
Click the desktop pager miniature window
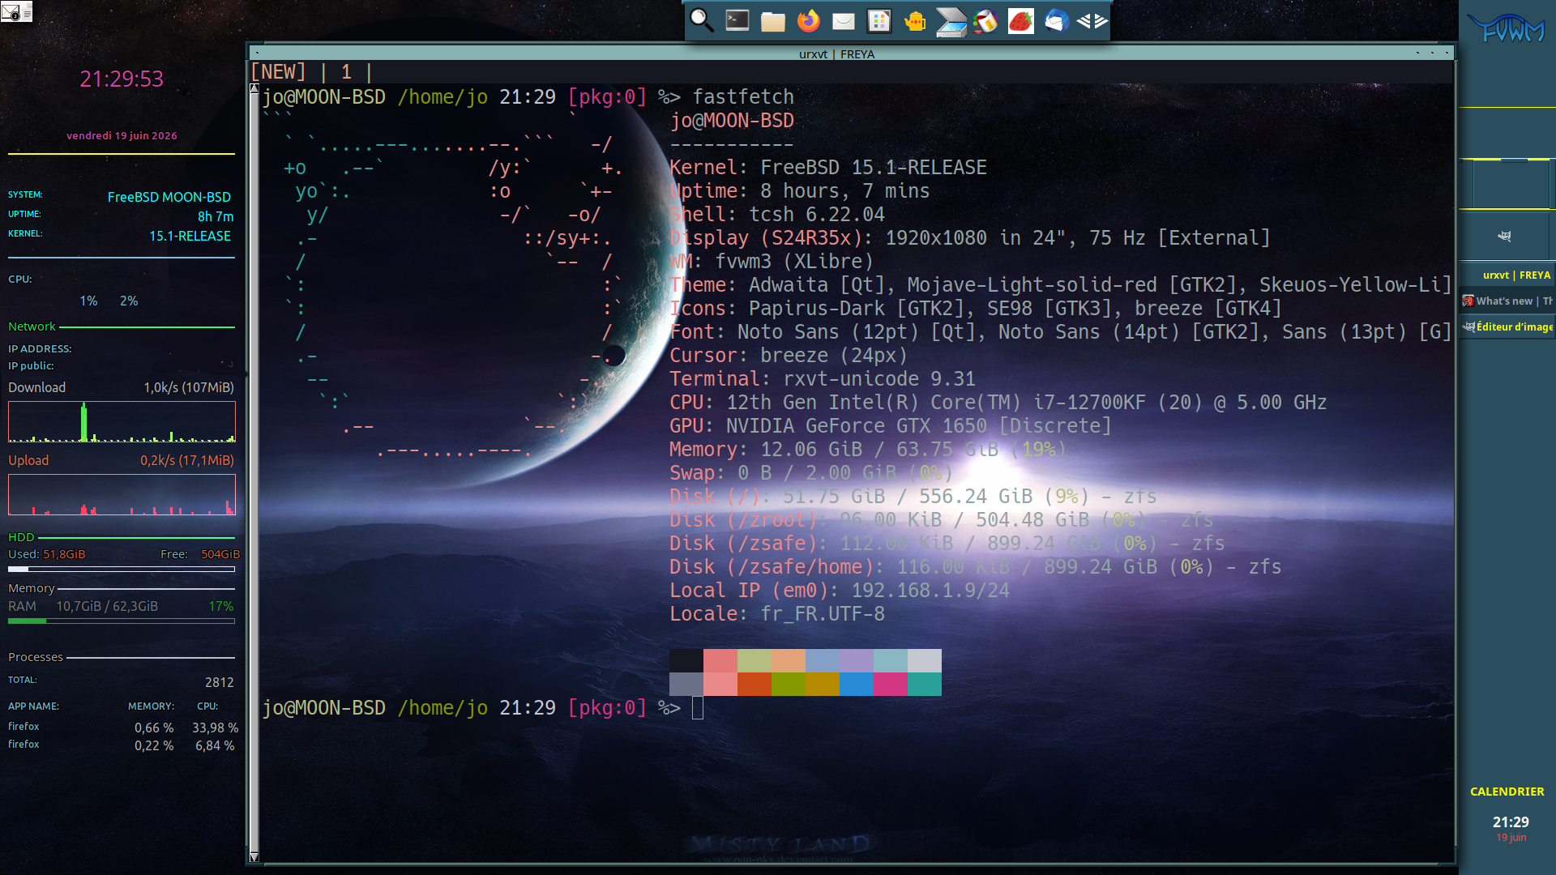click(x=1511, y=184)
